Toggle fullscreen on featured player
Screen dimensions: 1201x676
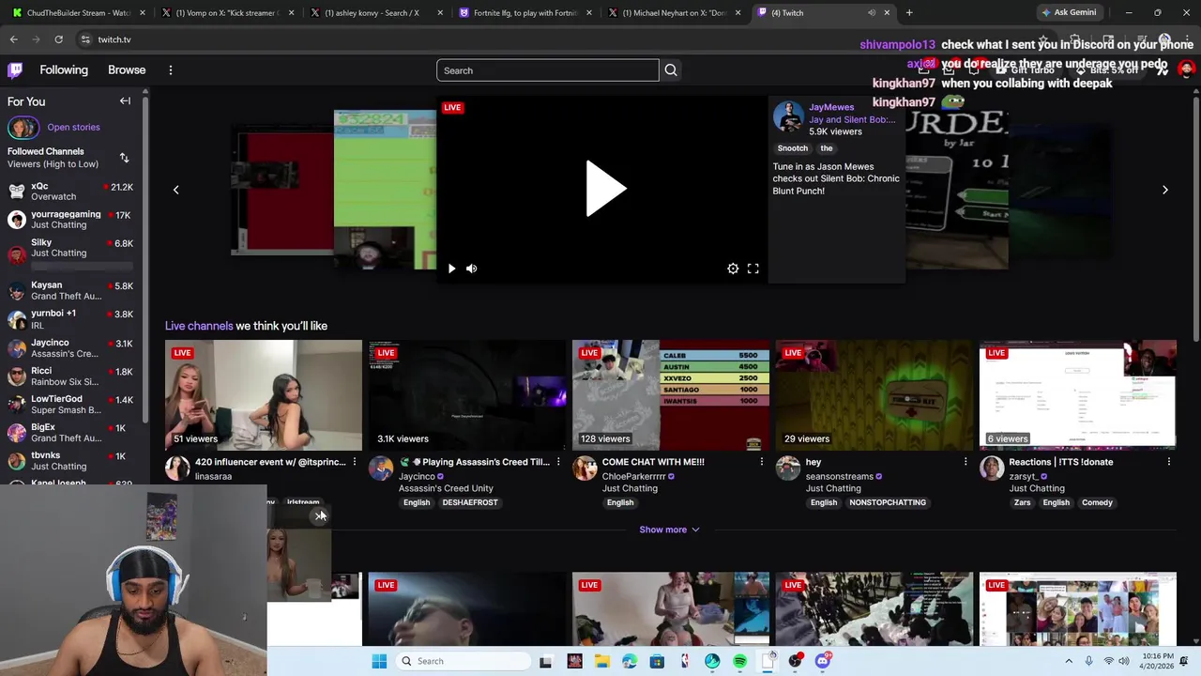[753, 269]
